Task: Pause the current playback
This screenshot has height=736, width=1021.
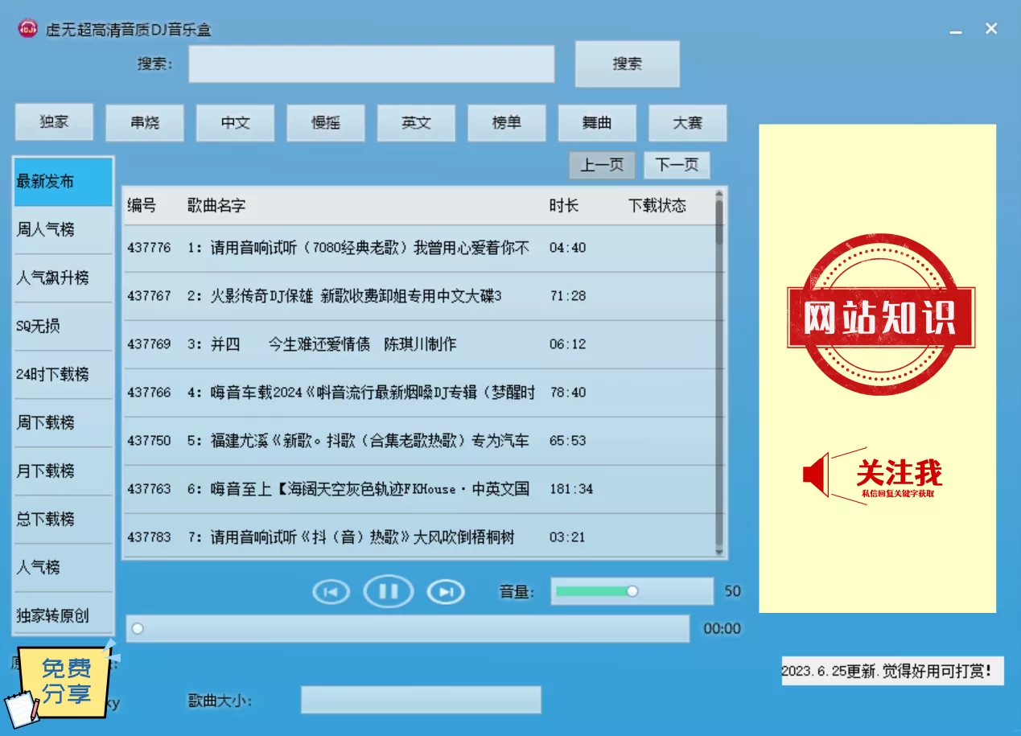Action: click(x=389, y=592)
